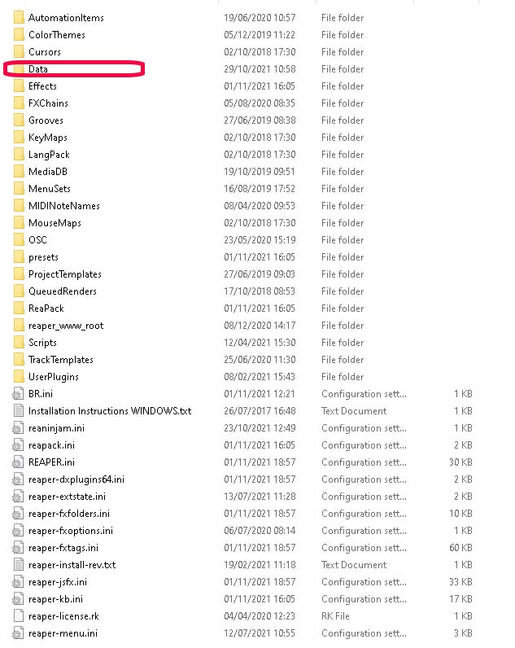Click the 30 KB size value

(461, 462)
